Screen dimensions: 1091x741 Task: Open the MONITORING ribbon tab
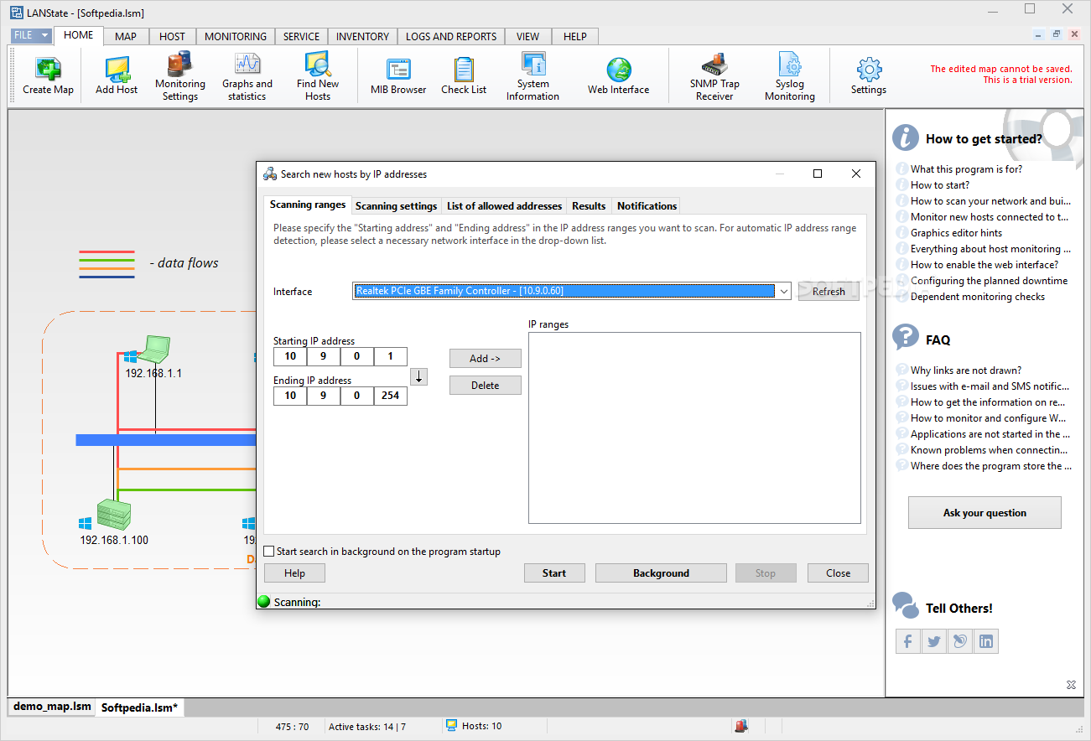click(x=236, y=36)
